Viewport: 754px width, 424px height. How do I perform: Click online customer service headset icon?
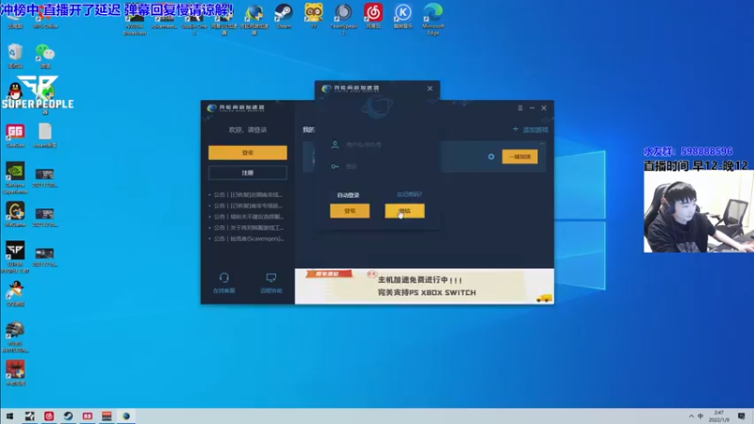coord(224,283)
